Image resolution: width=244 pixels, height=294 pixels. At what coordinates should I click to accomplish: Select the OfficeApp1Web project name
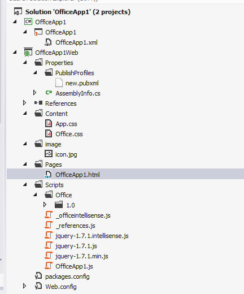click(x=56, y=53)
